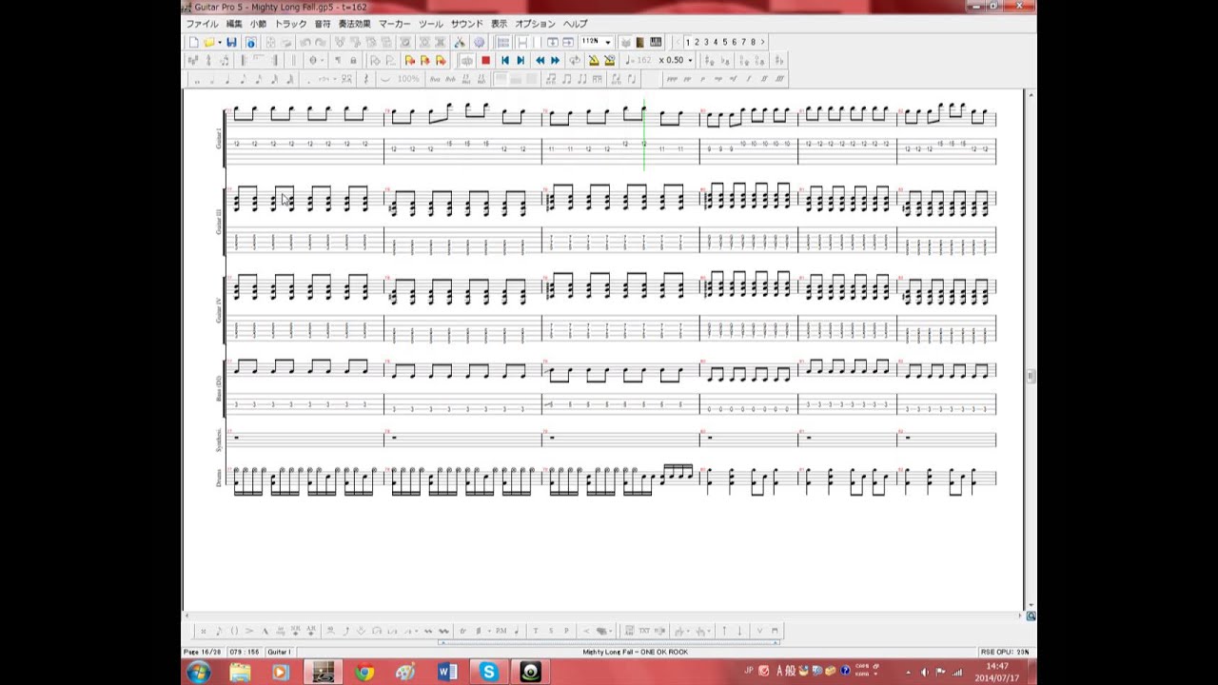This screenshot has width=1218, height=685.
Task: Jump to the last bar
Action: (x=521, y=60)
